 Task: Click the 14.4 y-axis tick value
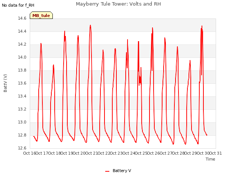tap(22, 31)
